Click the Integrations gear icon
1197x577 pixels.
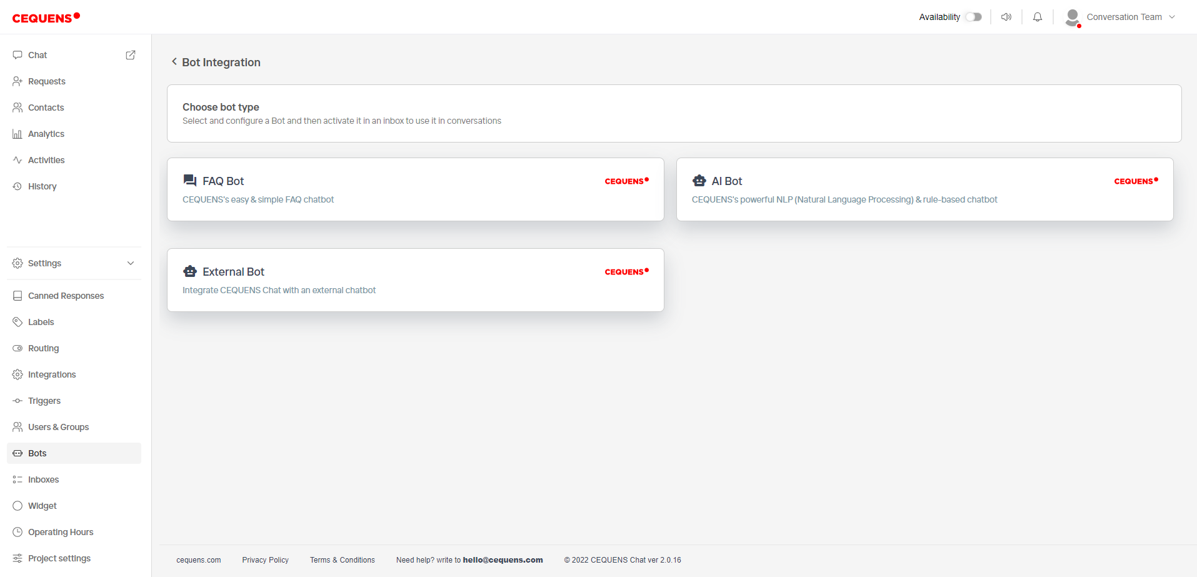coord(18,374)
